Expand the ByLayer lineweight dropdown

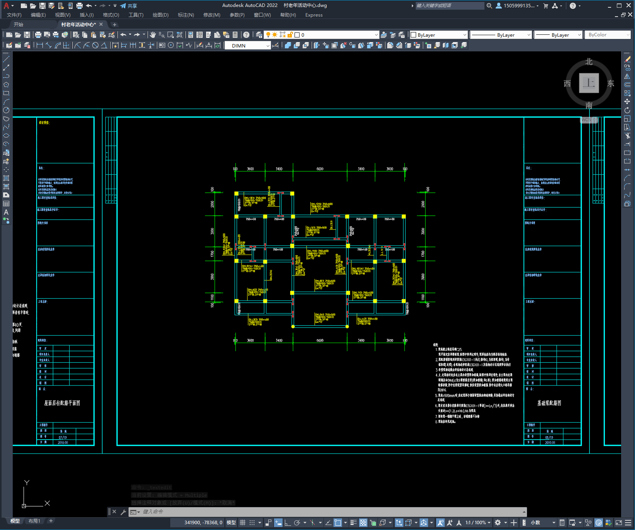pos(558,35)
